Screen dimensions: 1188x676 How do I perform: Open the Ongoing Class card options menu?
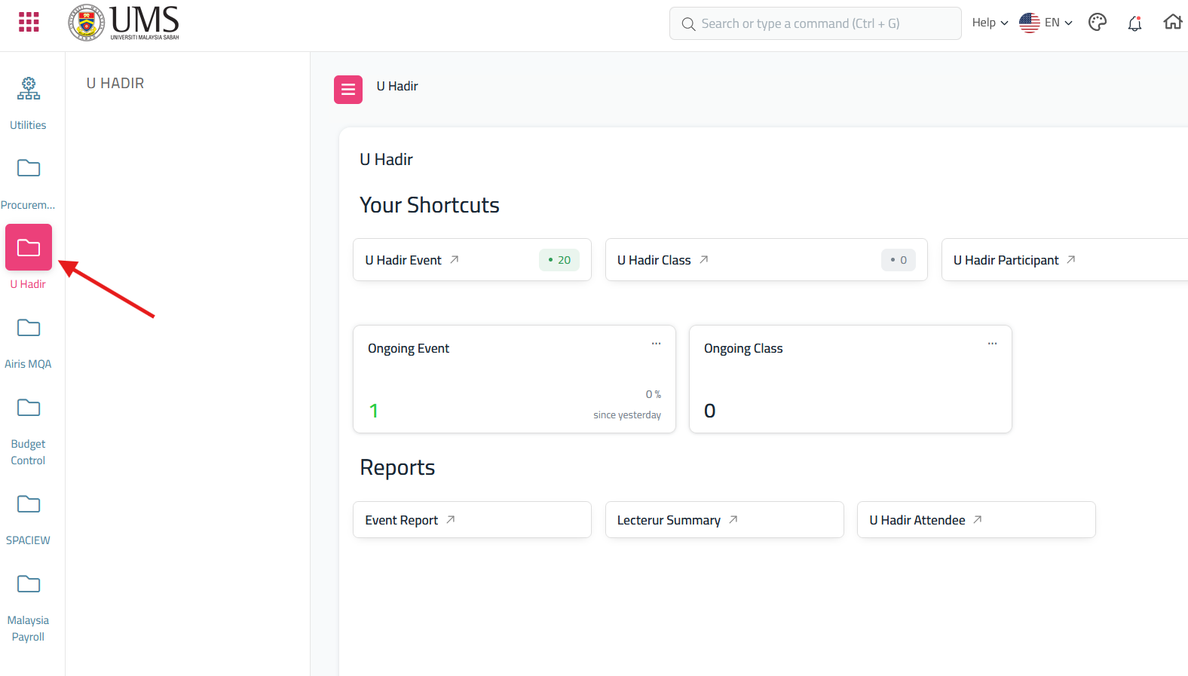pyautogui.click(x=993, y=344)
